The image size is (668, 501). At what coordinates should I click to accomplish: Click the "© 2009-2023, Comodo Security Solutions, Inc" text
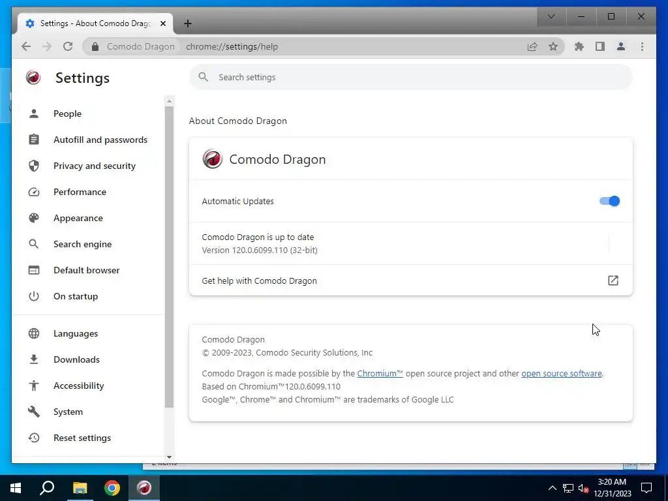[287, 353]
